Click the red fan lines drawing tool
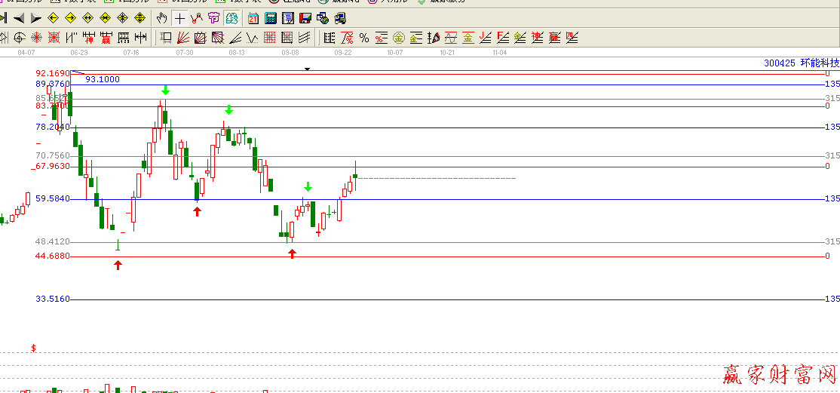This screenshot has height=393, width=840. pyautogui.click(x=182, y=37)
